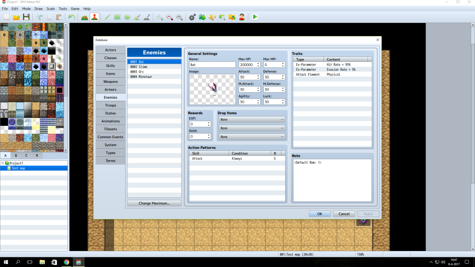Collapse the Project1 tree node
The image size is (475, 267).
click(3, 163)
